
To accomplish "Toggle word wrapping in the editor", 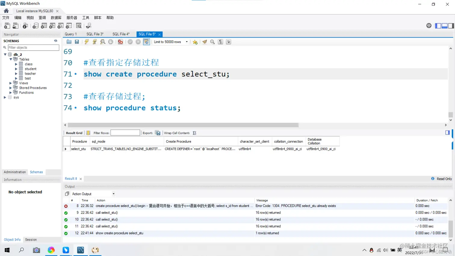I will (x=229, y=42).
